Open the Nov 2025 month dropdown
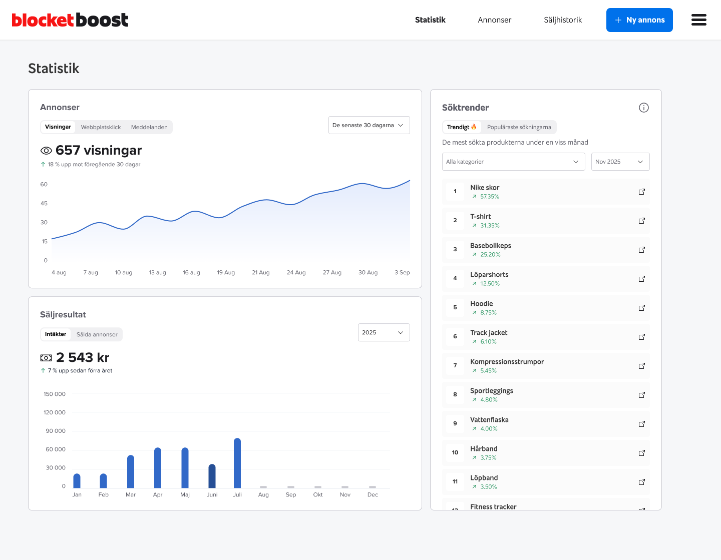721x560 pixels. click(x=620, y=162)
